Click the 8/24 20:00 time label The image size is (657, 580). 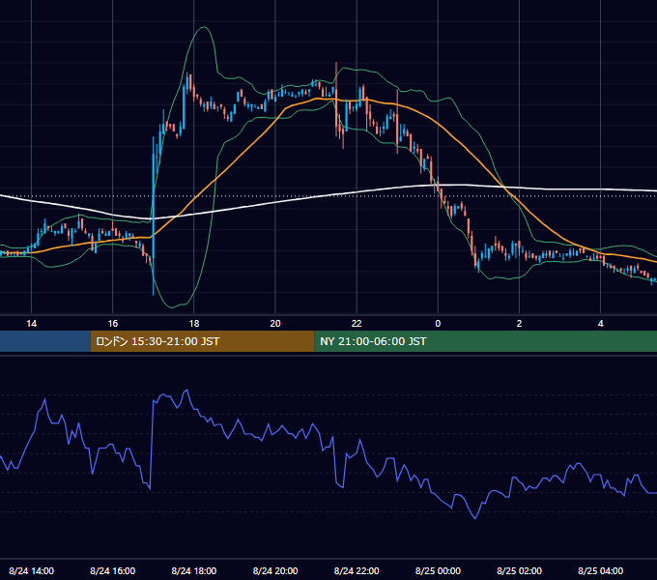[275, 570]
